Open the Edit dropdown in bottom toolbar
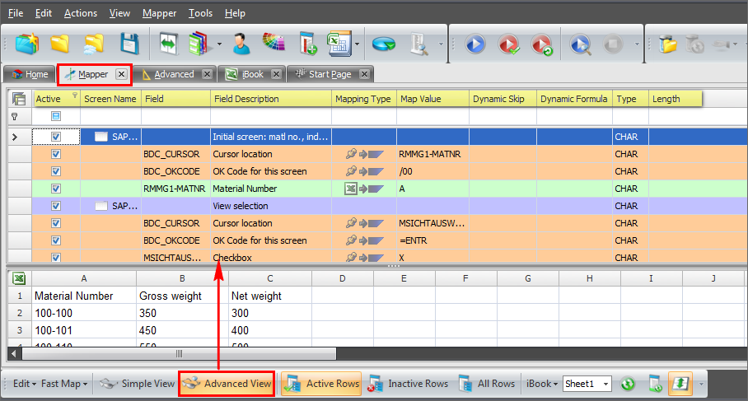Image resolution: width=748 pixels, height=401 pixels. click(25, 384)
